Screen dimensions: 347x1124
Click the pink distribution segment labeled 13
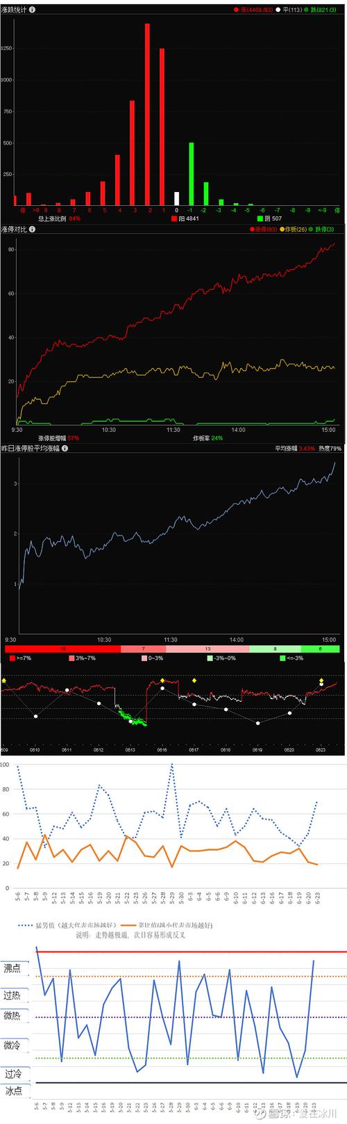[x=208, y=648]
